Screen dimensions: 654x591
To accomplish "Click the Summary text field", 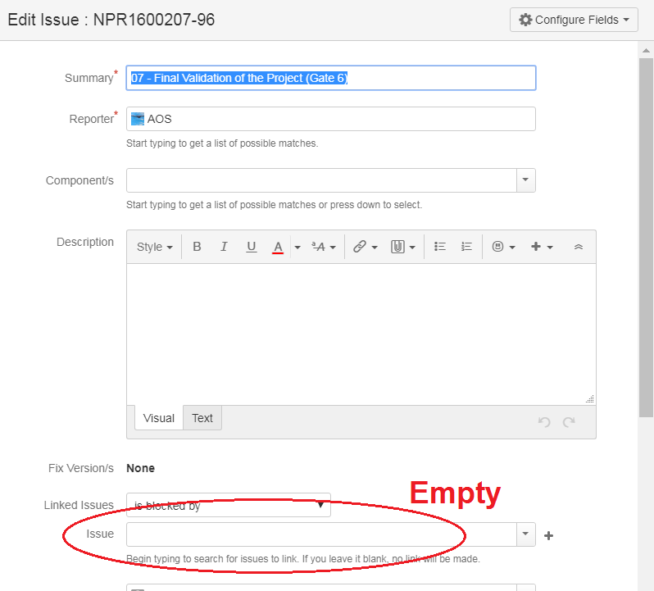I will 331,78.
